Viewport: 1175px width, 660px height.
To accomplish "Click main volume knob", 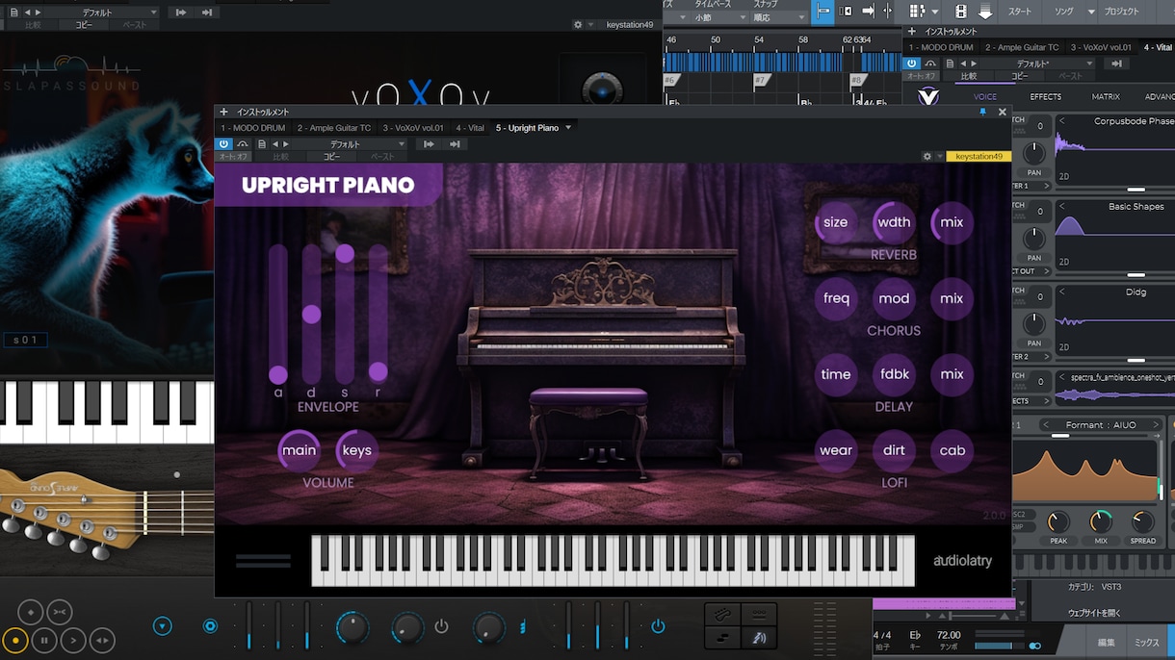I will coord(299,450).
